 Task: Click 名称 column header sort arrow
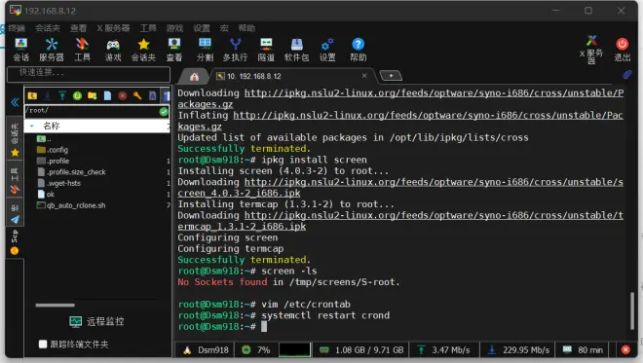tap(31, 127)
